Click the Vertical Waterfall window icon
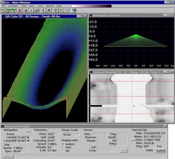The width and height of the screenshot is (175, 159). point(91,72)
